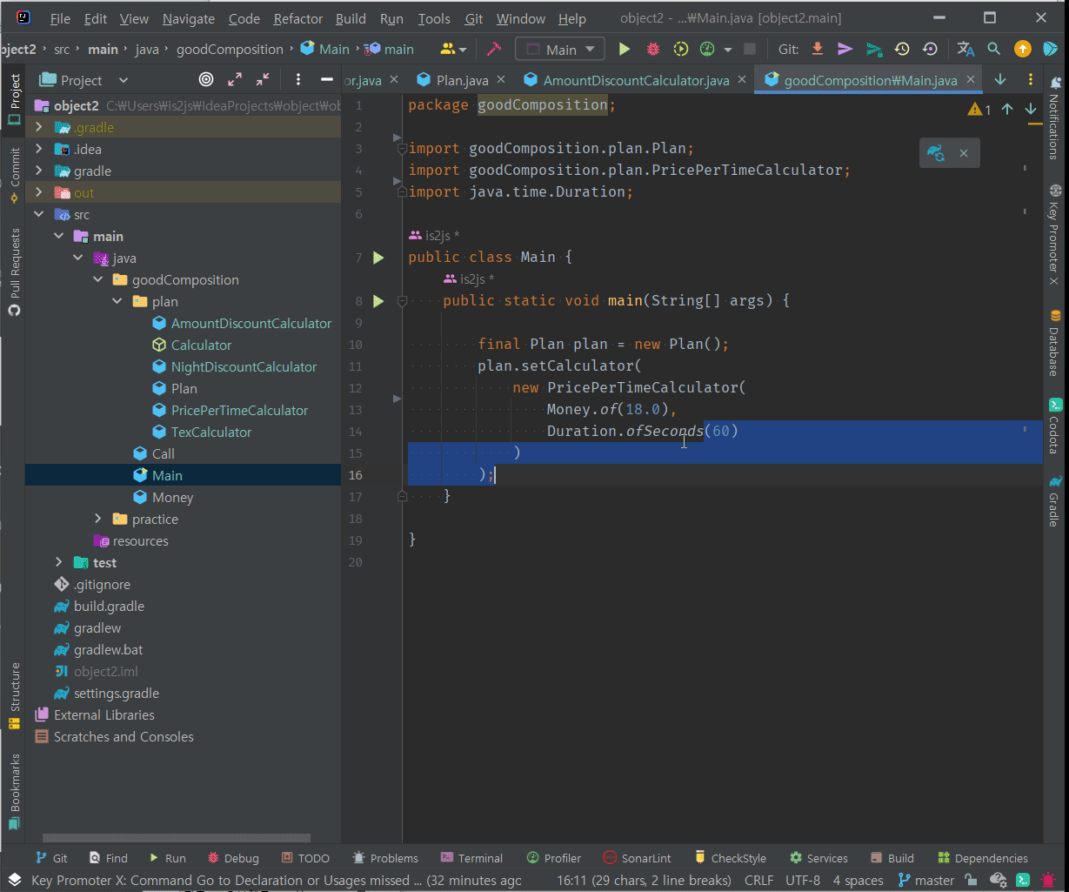Click the Search Everywhere magnifier icon
The height and width of the screenshot is (892, 1069).
(993, 50)
